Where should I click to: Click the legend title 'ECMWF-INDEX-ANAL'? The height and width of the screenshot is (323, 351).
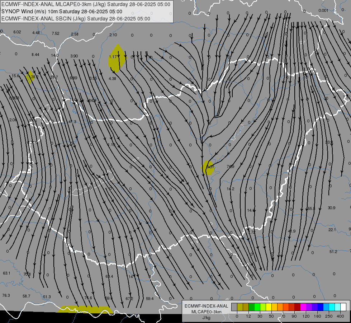(x=207, y=306)
